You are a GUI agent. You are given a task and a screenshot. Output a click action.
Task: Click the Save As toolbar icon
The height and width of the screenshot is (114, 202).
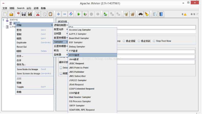(30, 14)
